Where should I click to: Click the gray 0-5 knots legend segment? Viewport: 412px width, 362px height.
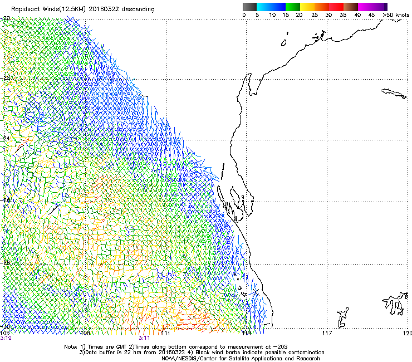(x=249, y=7)
